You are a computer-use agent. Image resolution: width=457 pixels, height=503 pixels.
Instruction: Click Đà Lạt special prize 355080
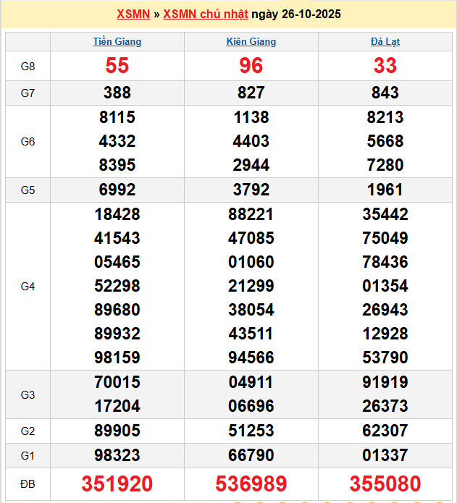[385, 483]
